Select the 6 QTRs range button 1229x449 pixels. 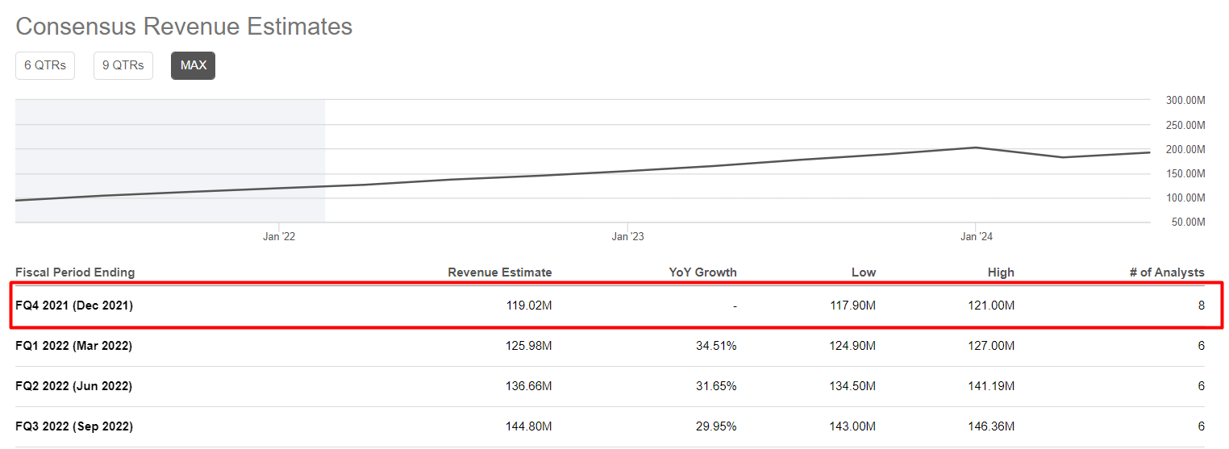pos(45,65)
